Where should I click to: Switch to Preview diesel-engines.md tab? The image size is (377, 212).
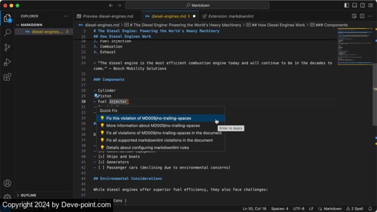pos(107,16)
